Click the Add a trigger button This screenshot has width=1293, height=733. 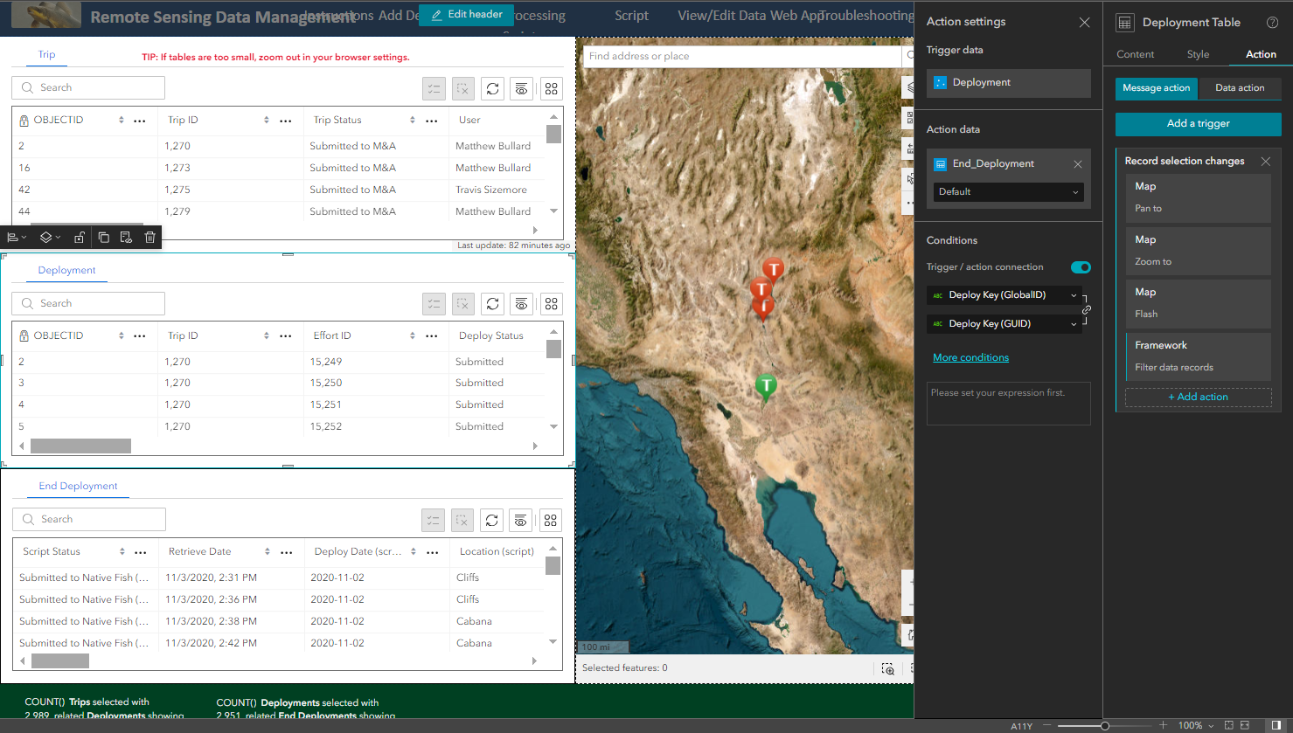click(x=1198, y=124)
